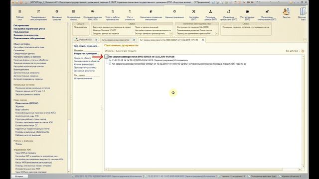
Task: Click the help icon beside Все действия
Action: coord(303,51)
